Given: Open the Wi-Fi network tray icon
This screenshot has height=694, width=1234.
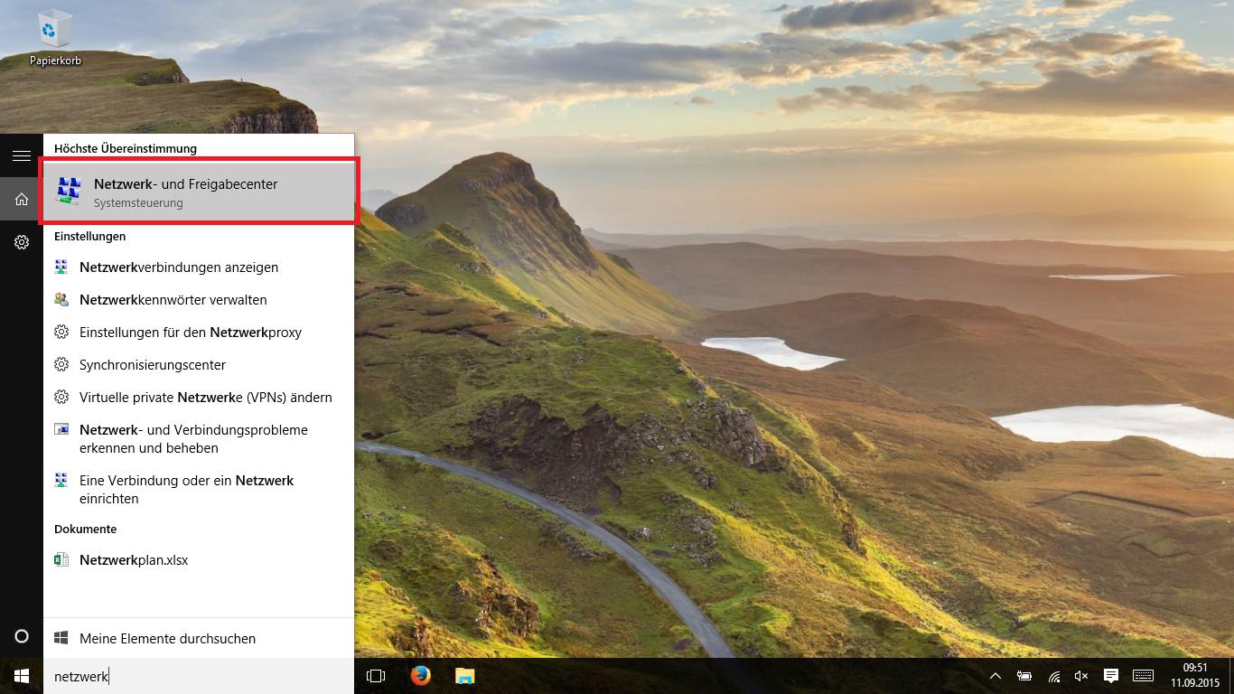Looking at the screenshot, I should [1053, 676].
